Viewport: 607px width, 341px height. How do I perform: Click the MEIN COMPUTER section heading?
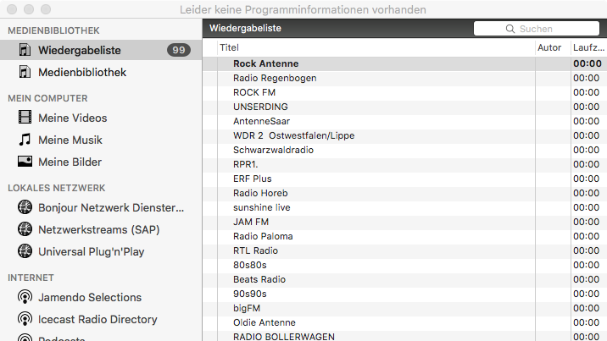click(x=47, y=98)
